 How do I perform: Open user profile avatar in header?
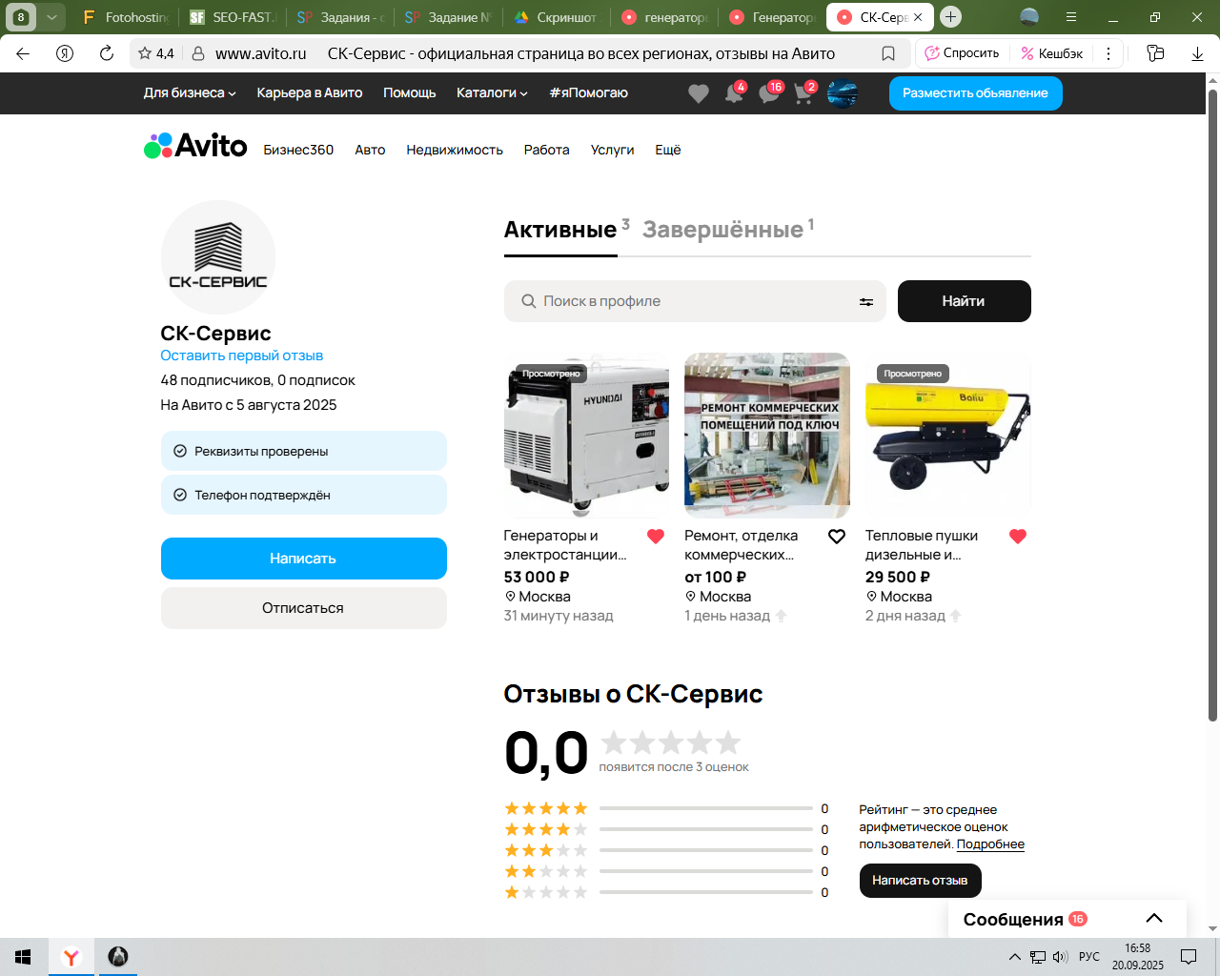coord(843,93)
